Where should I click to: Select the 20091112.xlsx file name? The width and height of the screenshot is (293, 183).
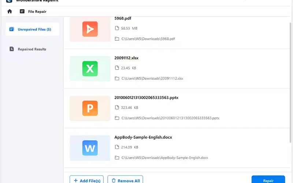click(x=126, y=58)
